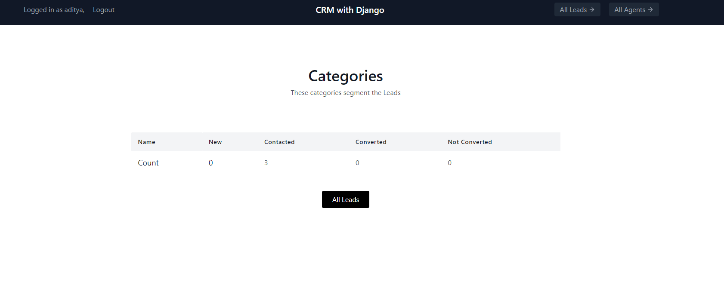Image resolution: width=724 pixels, height=291 pixels.
Task: Click the Count row label
Action: pos(148,162)
